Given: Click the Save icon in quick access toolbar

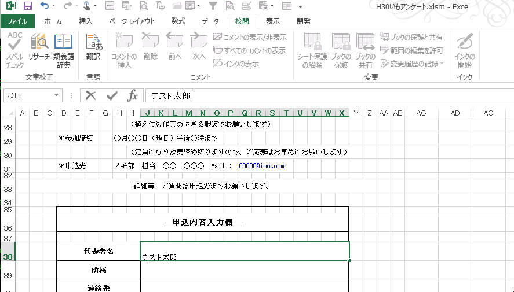Looking at the screenshot, I should tap(27, 6).
